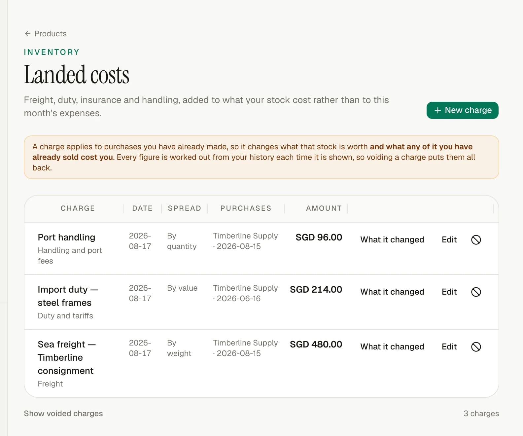The height and width of the screenshot is (436, 523).
Task: Click the By value spread cell
Action: (182, 288)
